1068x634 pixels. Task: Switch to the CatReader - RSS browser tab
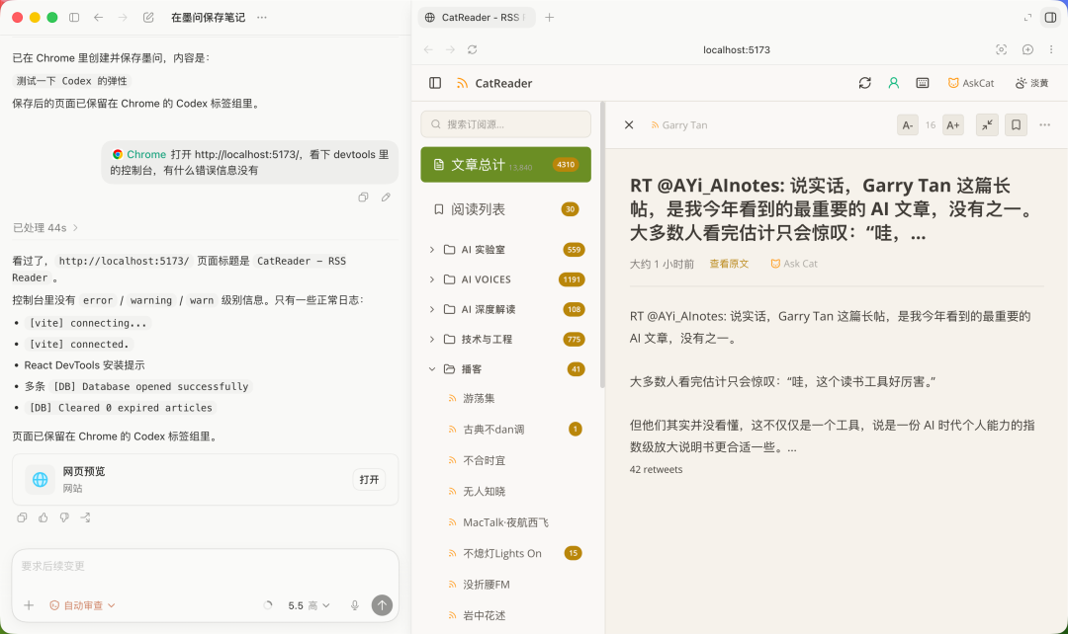click(477, 18)
